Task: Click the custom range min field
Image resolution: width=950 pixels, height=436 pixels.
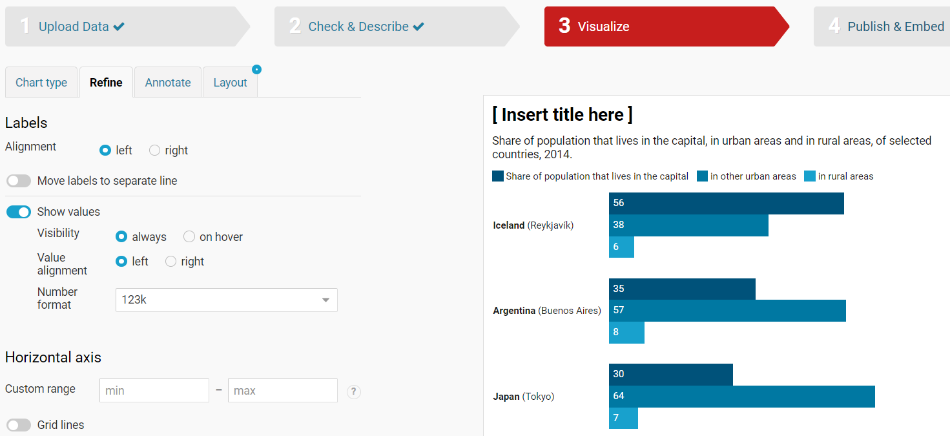Action: click(x=154, y=391)
